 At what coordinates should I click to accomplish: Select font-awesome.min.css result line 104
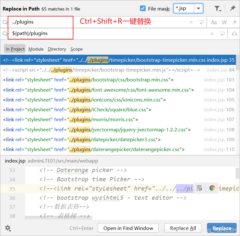click(x=118, y=90)
